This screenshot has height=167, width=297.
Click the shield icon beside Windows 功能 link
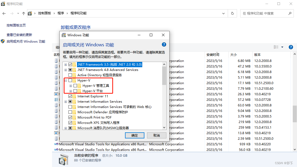pyautogui.click(x=3, y=41)
